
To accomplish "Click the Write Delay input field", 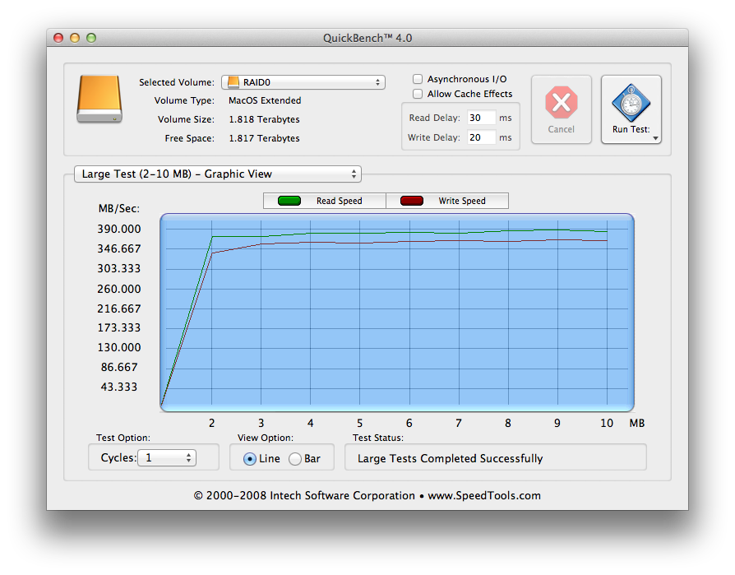I will click(482, 137).
